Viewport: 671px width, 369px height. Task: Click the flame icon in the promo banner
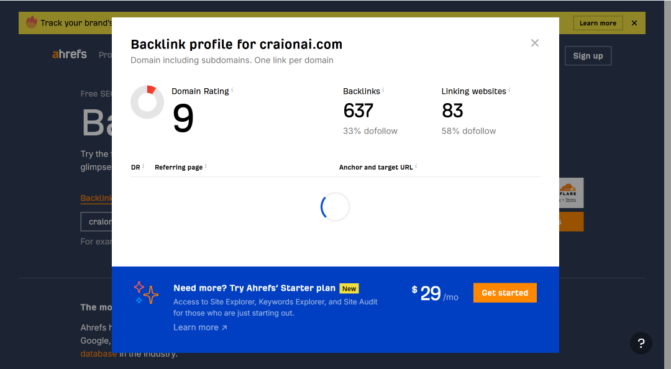click(x=31, y=22)
